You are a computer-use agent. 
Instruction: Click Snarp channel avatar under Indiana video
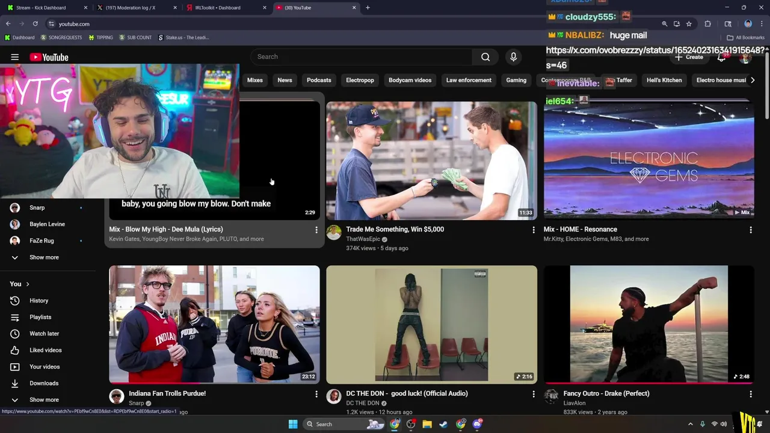[x=117, y=397]
